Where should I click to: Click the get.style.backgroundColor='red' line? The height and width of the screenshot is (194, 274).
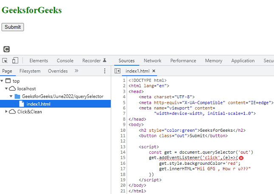[x=200, y=164]
